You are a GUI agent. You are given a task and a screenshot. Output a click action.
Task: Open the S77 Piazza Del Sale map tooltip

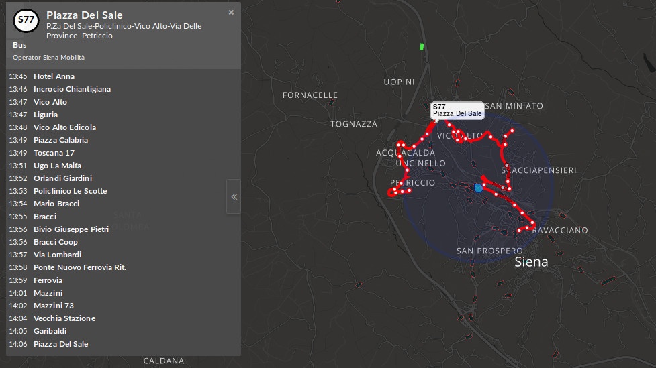click(457, 111)
